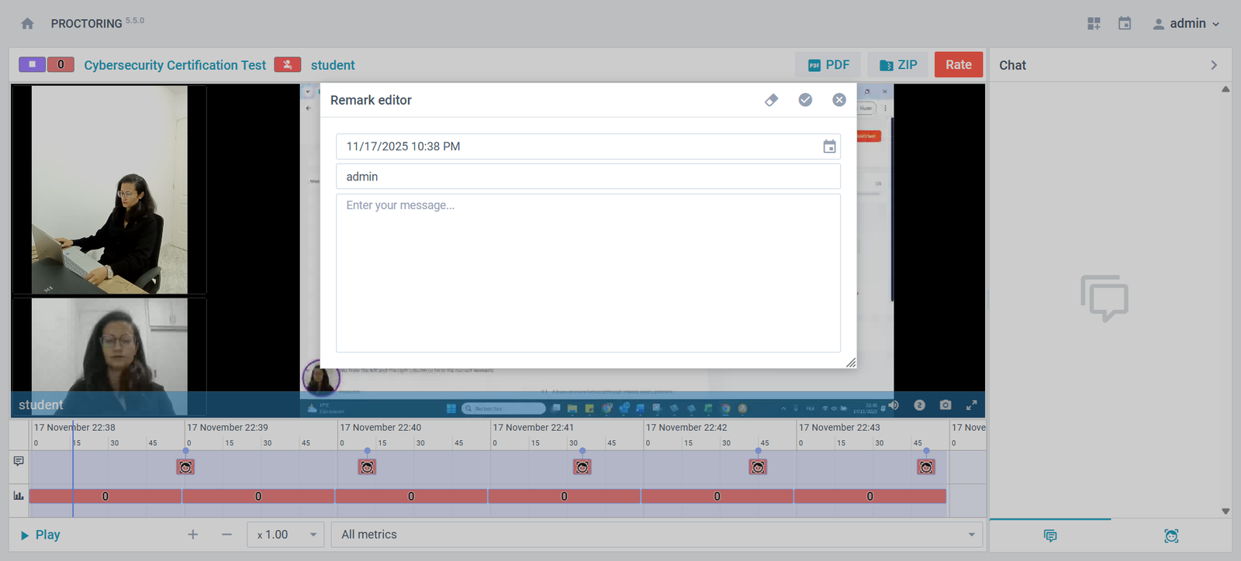
Task: Collapse the Chat panel with chevron
Action: tap(1214, 65)
